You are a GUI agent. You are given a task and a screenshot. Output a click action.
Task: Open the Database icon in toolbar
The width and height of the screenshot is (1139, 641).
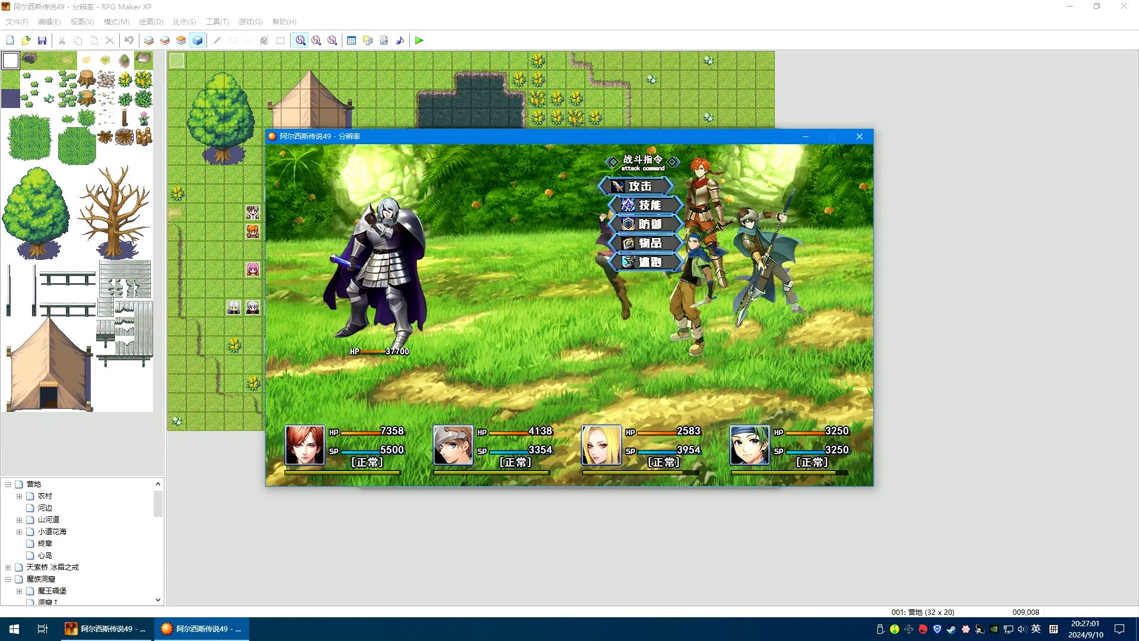pos(351,40)
